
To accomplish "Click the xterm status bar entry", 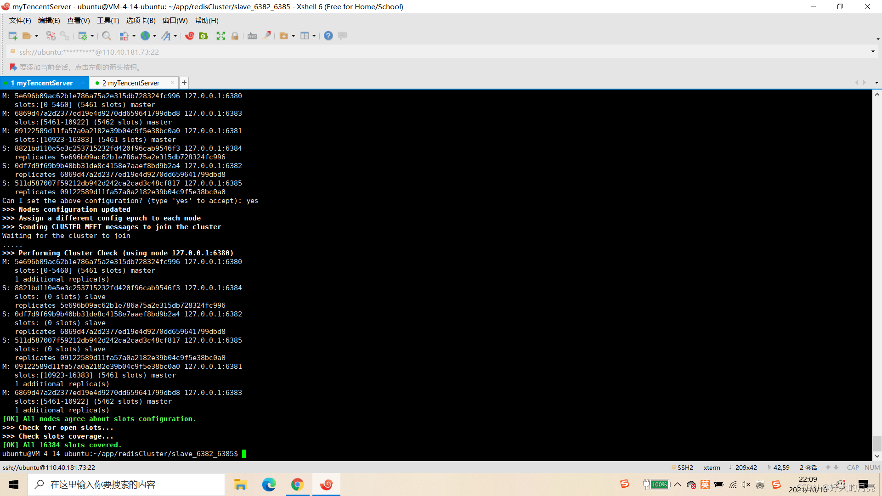I will click(712, 468).
